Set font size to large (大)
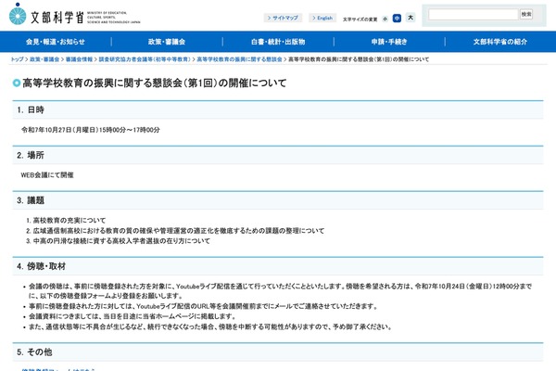 pos(411,18)
